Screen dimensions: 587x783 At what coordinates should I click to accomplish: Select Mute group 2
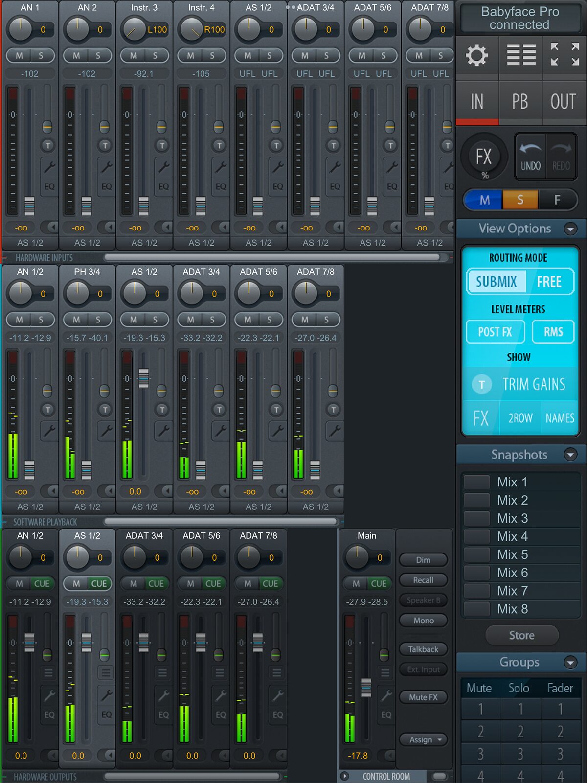(x=480, y=732)
